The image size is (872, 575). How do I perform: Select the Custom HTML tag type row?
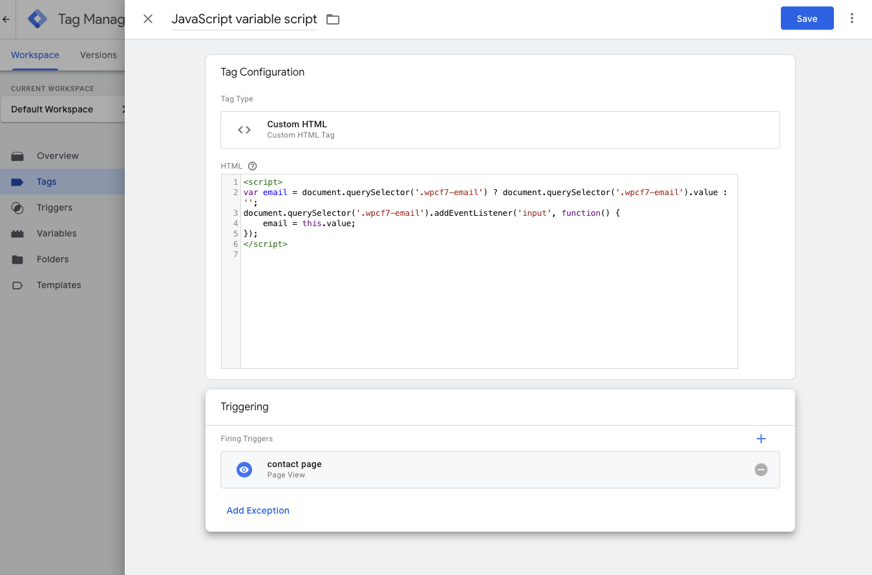pos(500,130)
